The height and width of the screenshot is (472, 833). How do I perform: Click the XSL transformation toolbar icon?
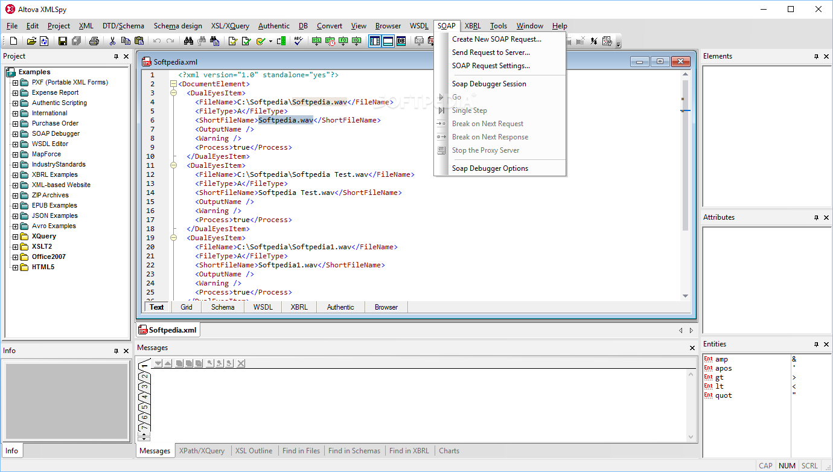click(x=316, y=41)
